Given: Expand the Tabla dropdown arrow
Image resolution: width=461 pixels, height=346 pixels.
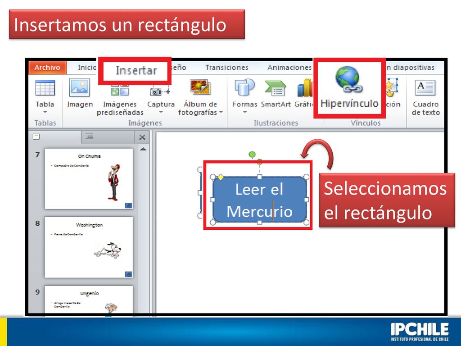Looking at the screenshot, I should [45, 112].
